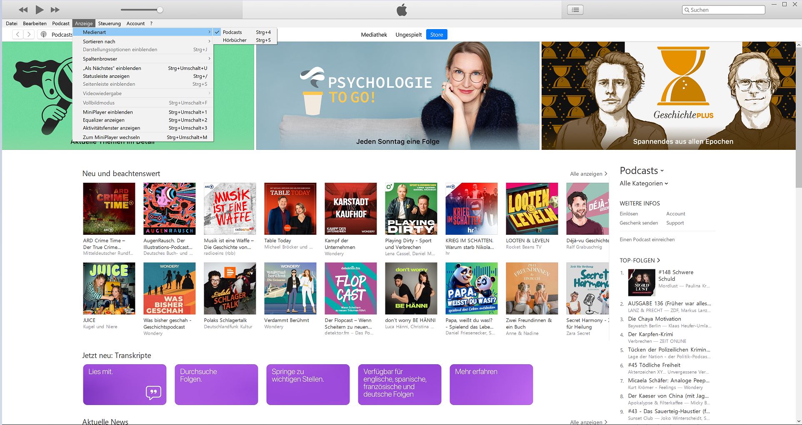Click Alle anzeigen for Neu und beachtenswert
This screenshot has width=802, height=425.
(588, 174)
